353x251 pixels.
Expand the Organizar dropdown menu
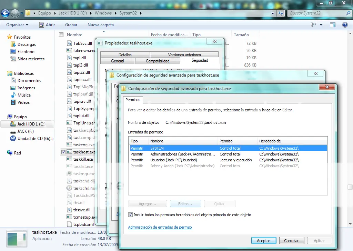coord(17,25)
